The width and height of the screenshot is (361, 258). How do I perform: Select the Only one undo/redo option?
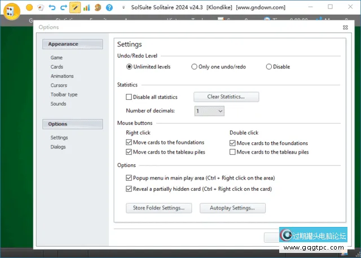195,67
